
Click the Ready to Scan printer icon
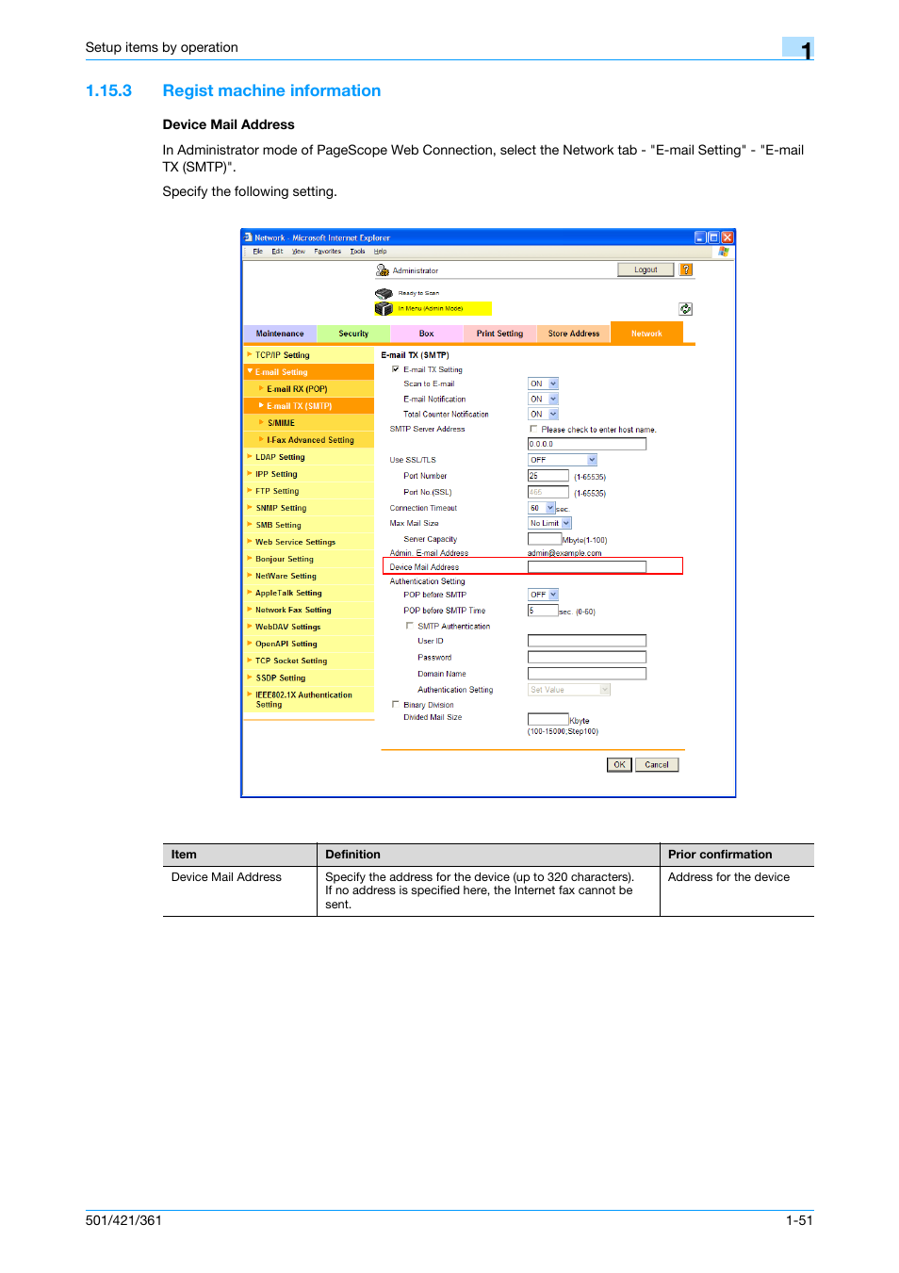click(384, 293)
